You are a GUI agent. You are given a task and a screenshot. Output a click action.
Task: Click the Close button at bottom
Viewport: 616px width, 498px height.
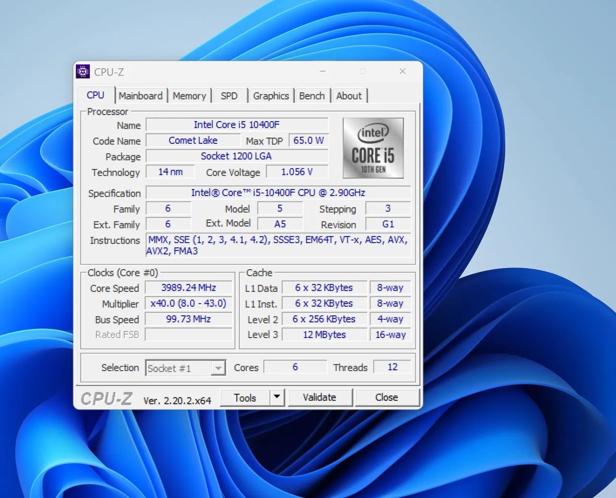(x=387, y=398)
